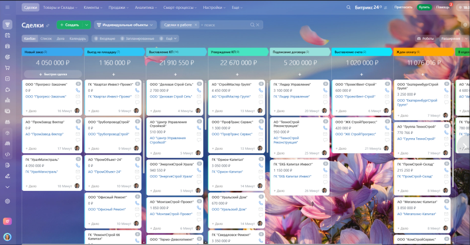Image resolution: width=470 pixels, height=245 pixels.
Task: Open sidebar settings gear icon
Action: point(8,201)
